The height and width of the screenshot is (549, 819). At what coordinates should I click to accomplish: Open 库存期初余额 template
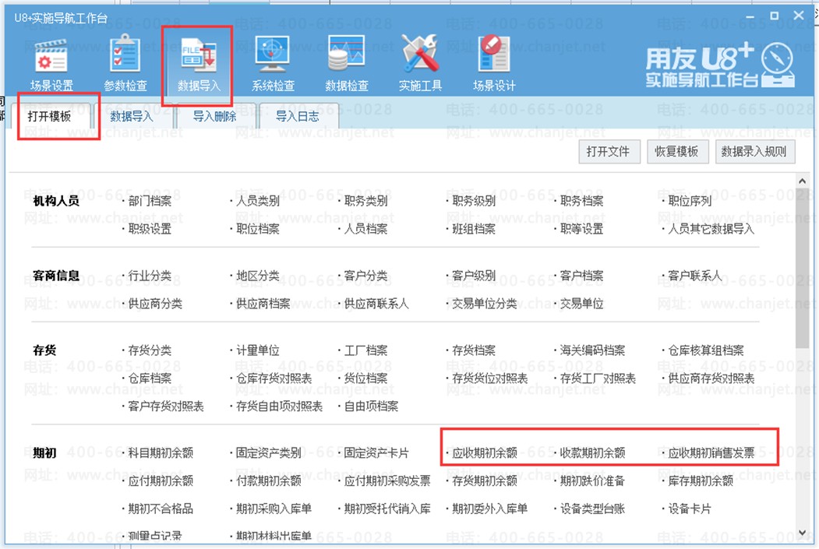[x=701, y=480]
